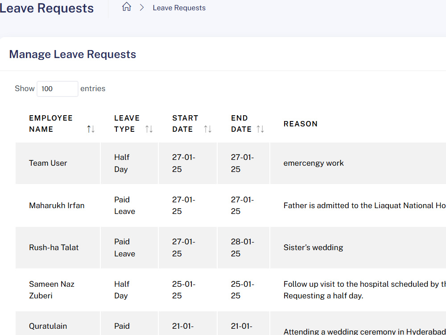The height and width of the screenshot is (335, 446).
Task: Sort table by Start Date arrows
Action: tap(208, 129)
